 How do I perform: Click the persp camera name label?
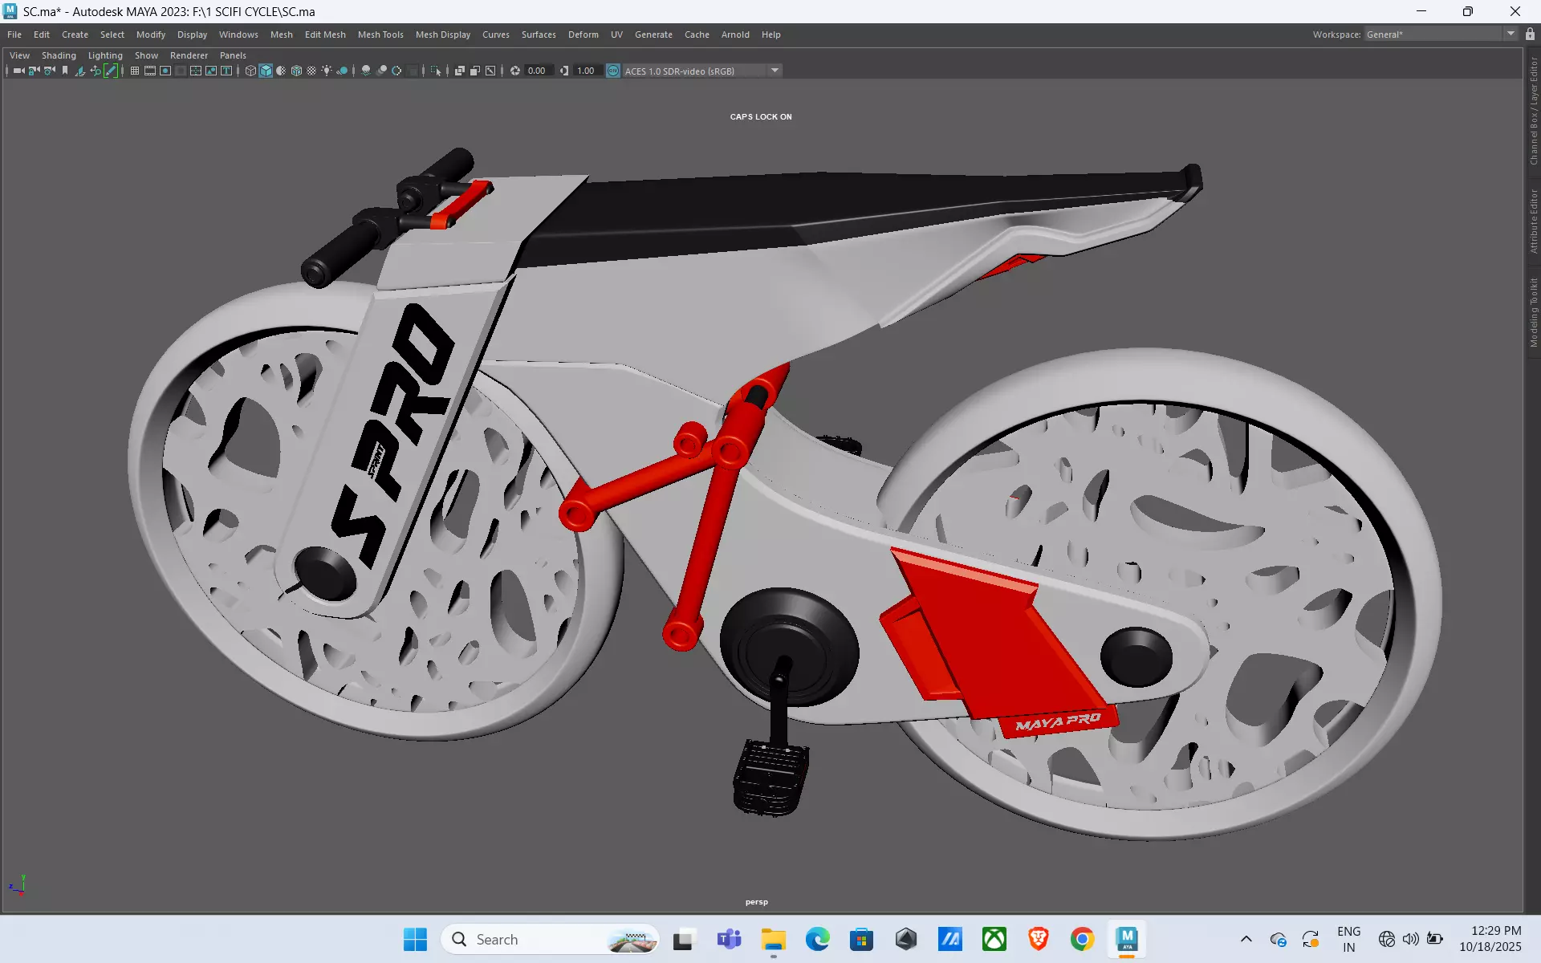(x=756, y=902)
